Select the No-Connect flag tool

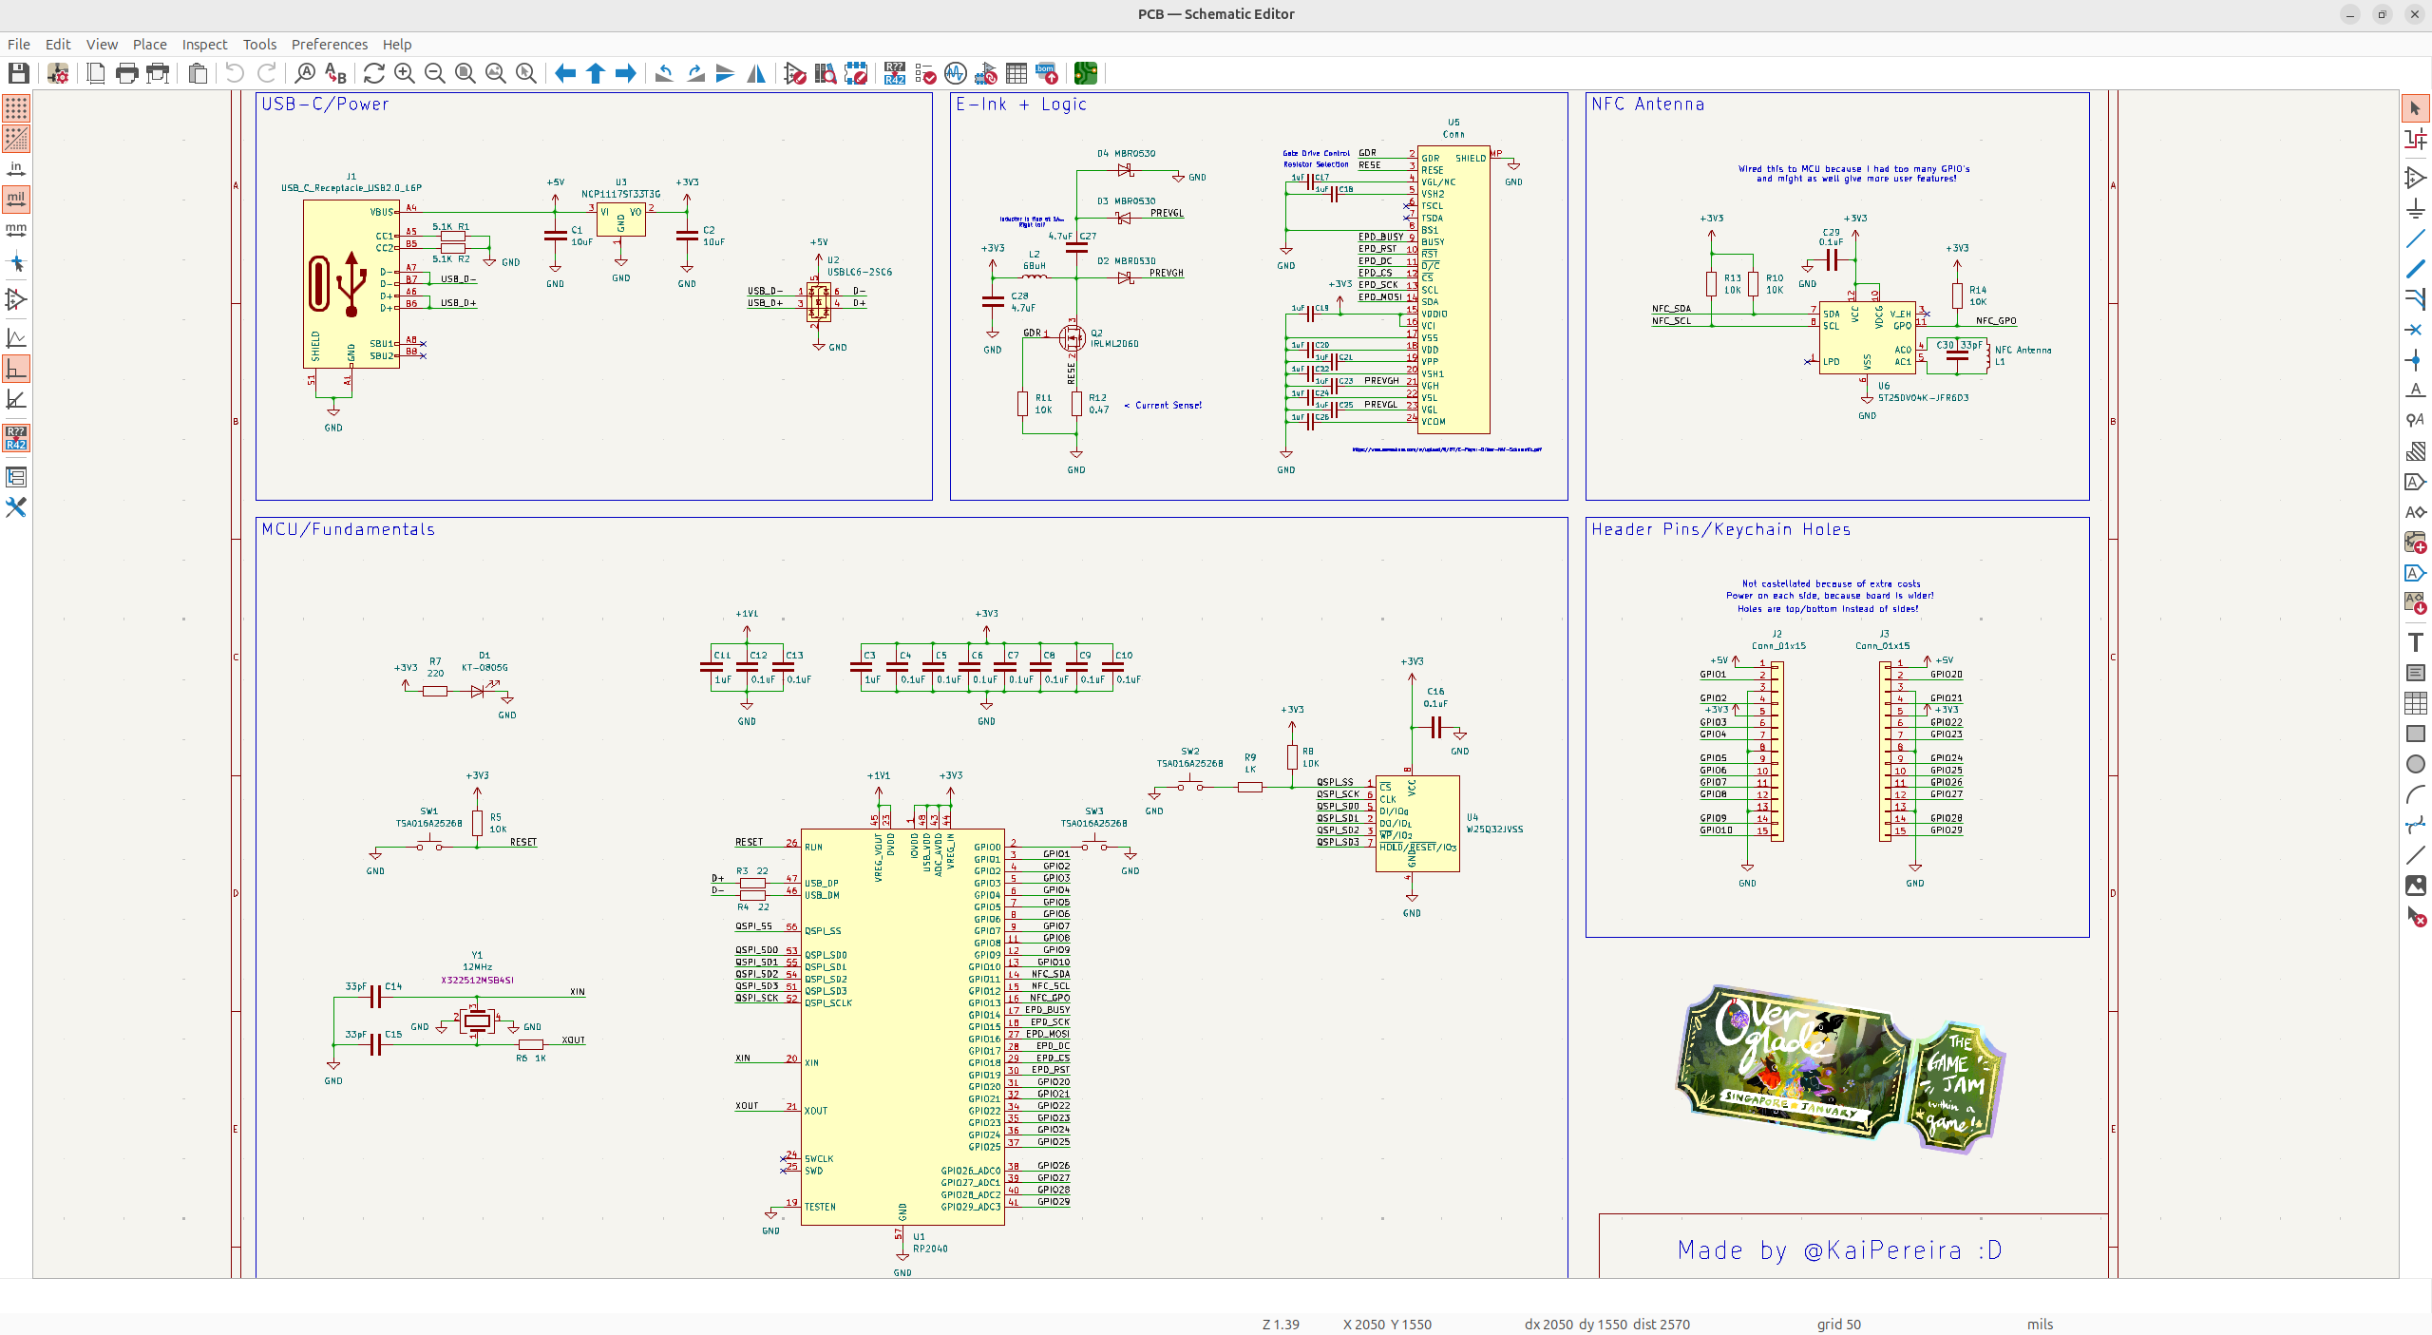click(2415, 330)
